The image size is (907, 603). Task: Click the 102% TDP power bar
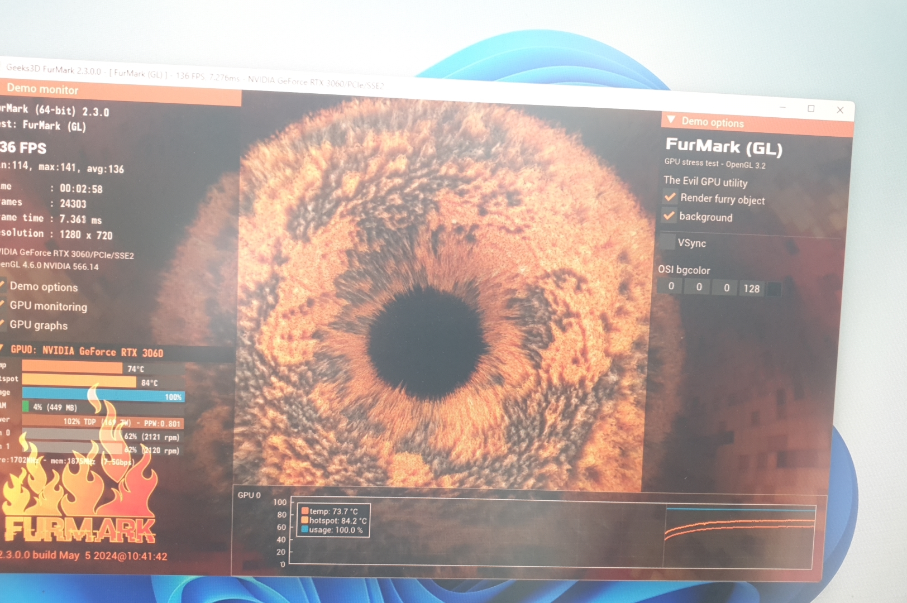[x=103, y=422]
